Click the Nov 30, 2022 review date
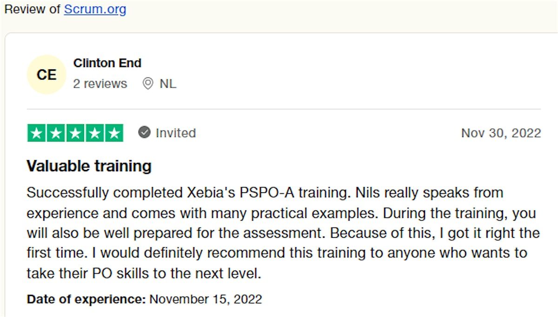Image resolution: width=558 pixels, height=317 pixels. tap(501, 133)
